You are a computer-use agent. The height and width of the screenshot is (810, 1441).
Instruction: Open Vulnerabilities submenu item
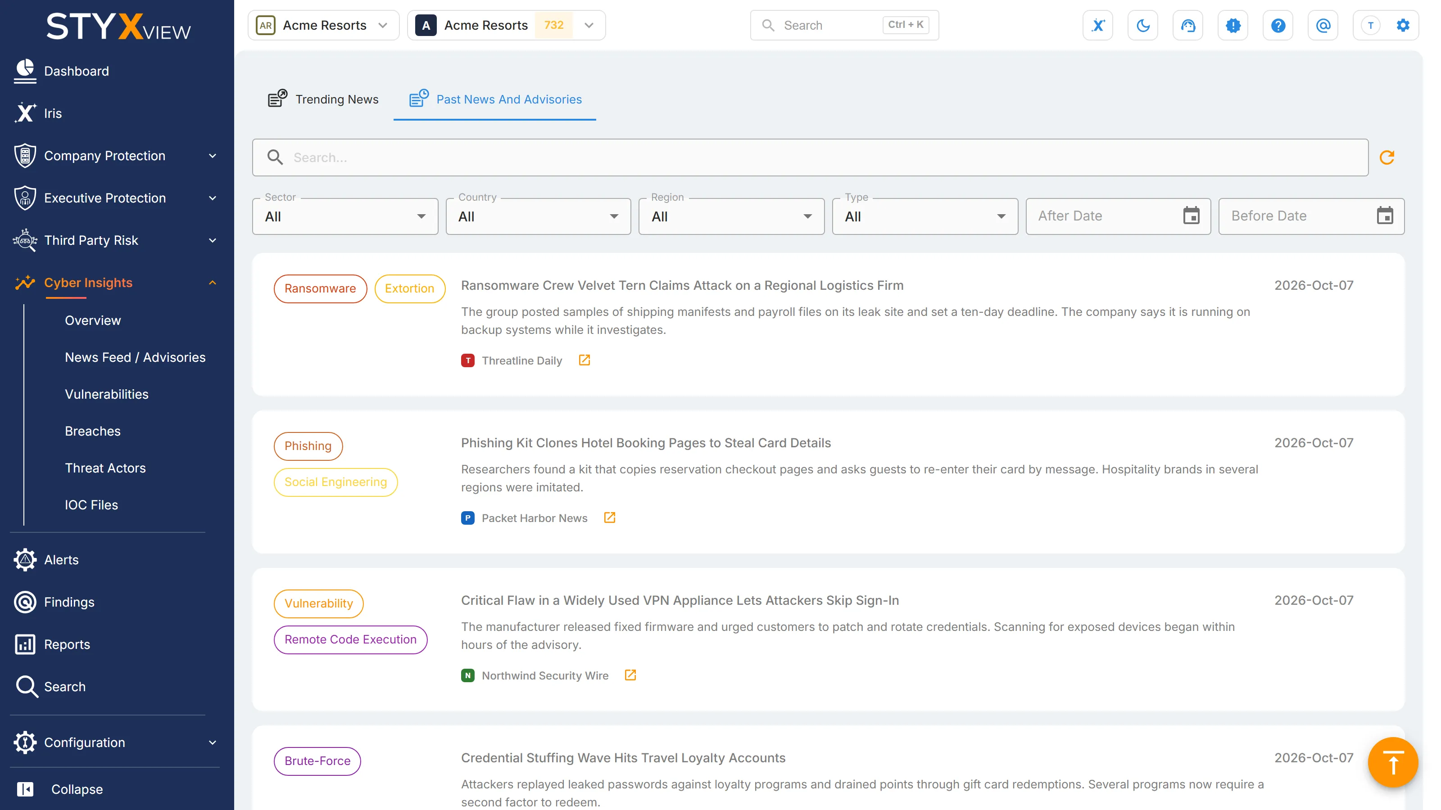(107, 394)
